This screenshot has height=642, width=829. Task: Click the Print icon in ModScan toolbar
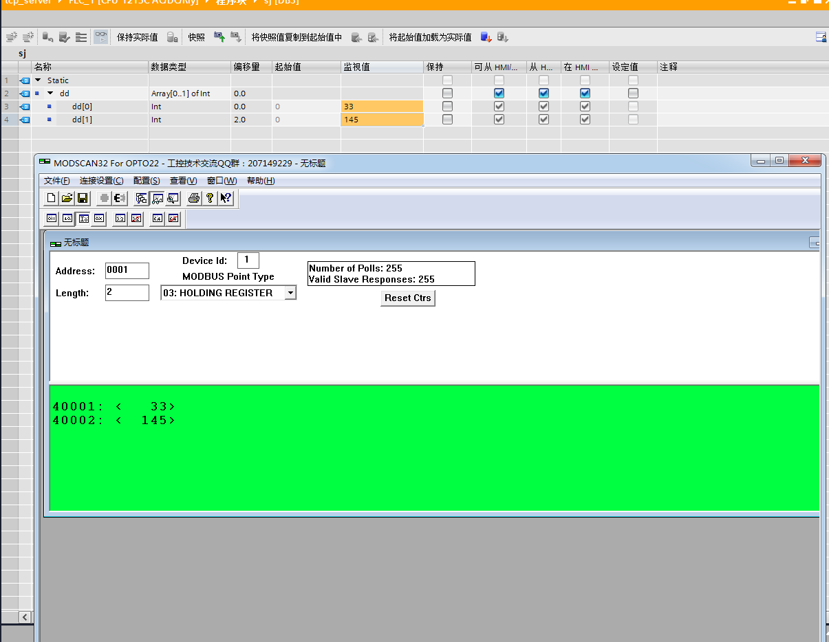point(194,199)
